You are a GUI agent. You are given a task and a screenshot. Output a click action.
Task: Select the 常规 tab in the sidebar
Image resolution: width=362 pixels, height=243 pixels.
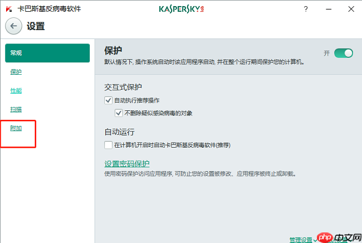pos(47,53)
